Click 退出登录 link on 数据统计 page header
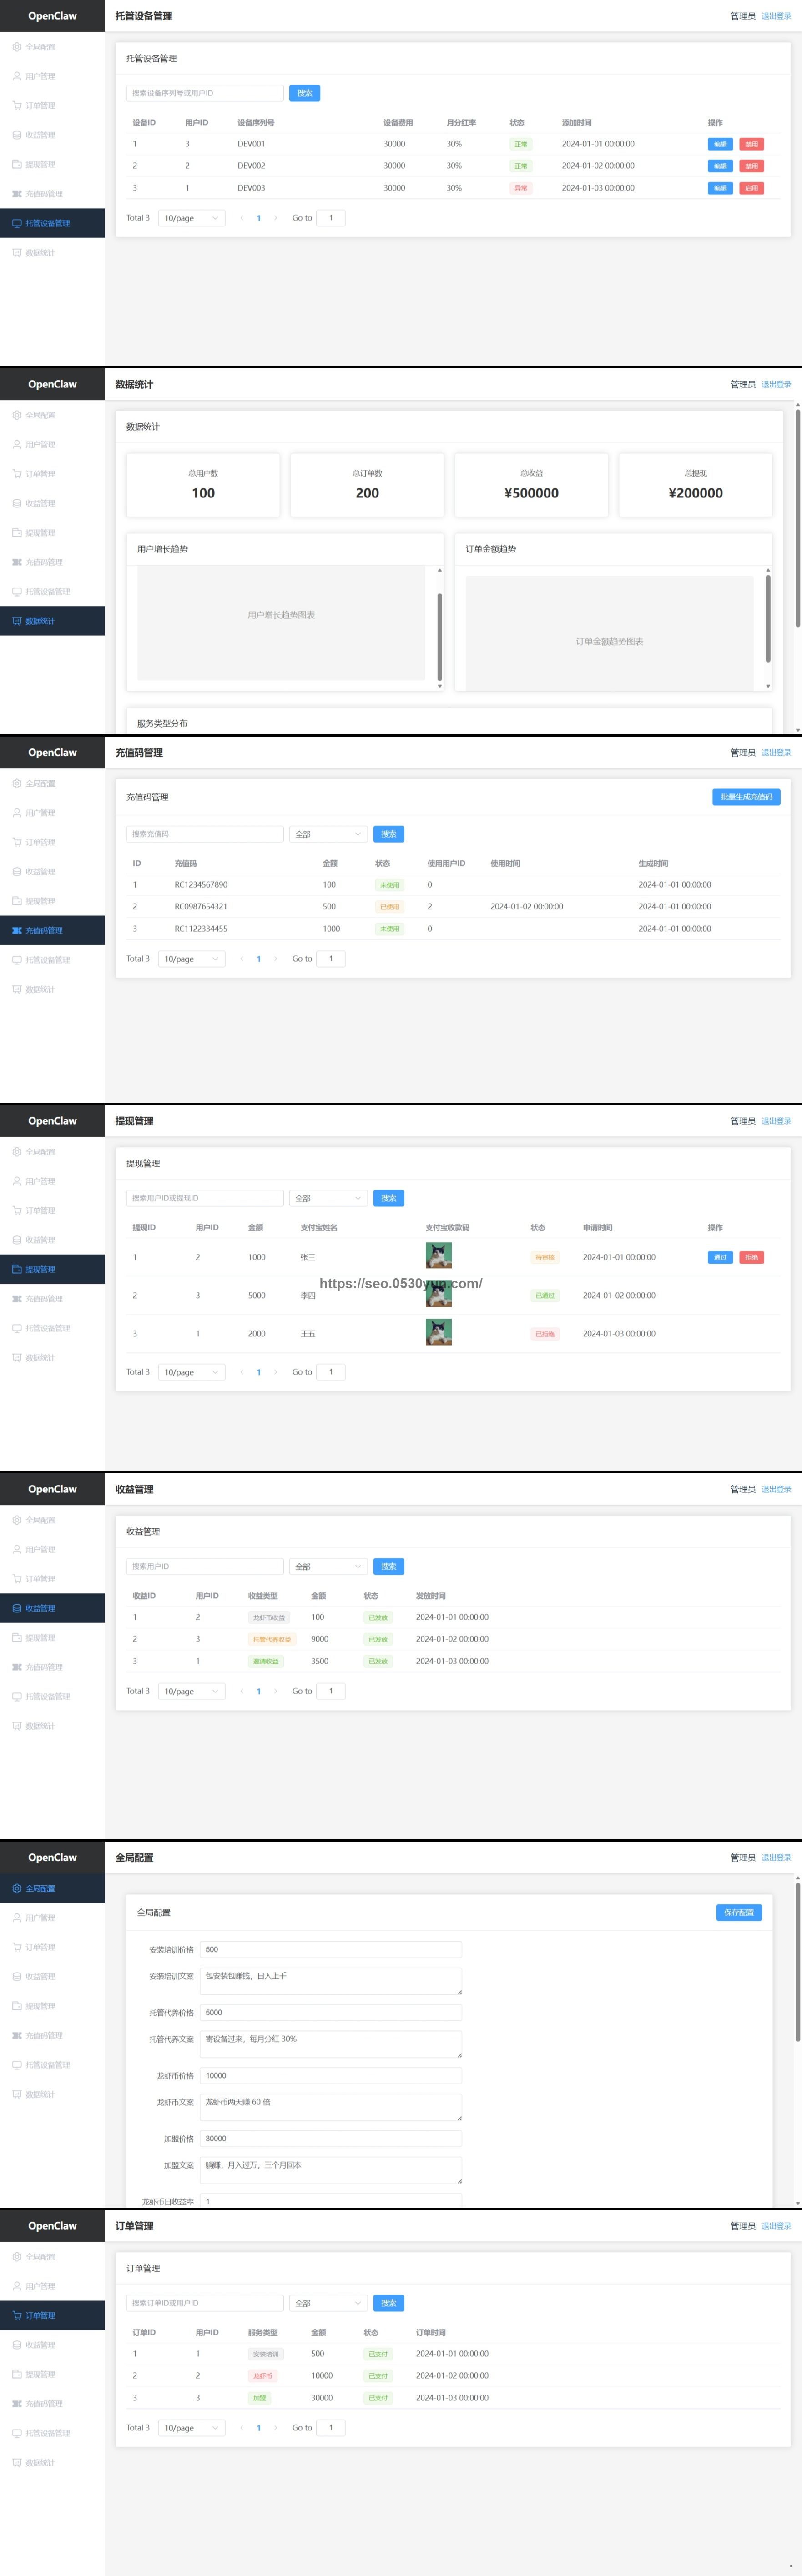This screenshot has width=802, height=2576. pyautogui.click(x=776, y=384)
